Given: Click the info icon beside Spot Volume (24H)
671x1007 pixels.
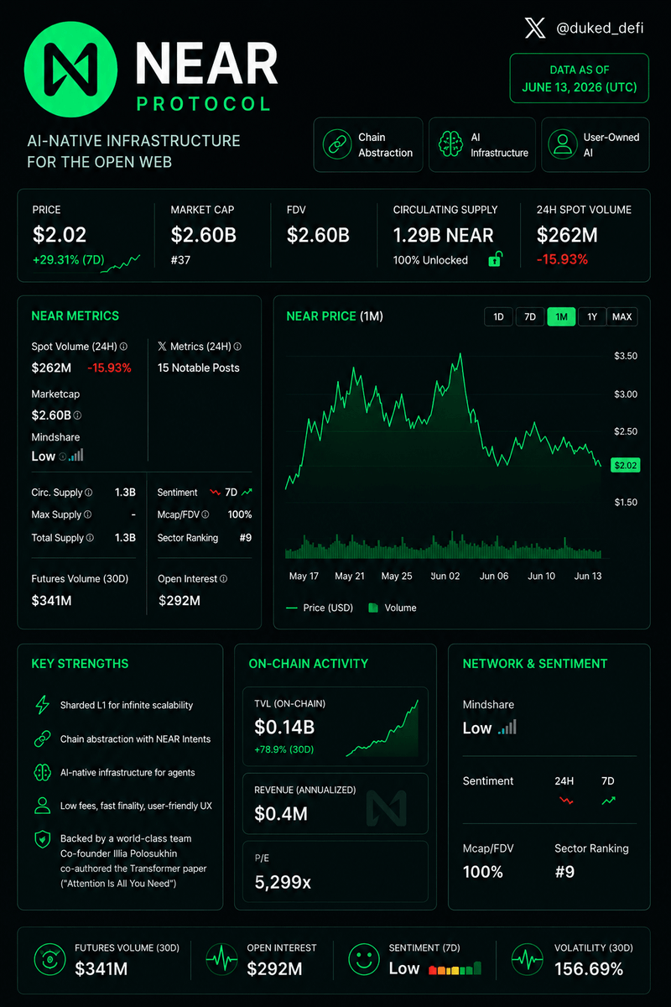Looking at the screenshot, I should [123, 346].
